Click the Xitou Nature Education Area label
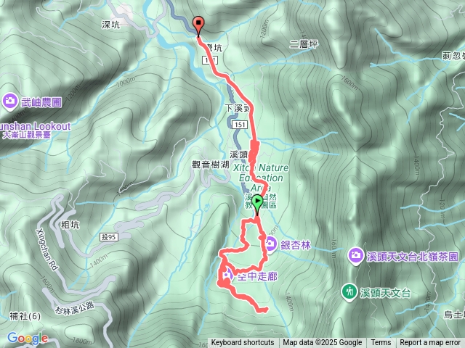This screenshot has width=465, height=348. coord(261,178)
